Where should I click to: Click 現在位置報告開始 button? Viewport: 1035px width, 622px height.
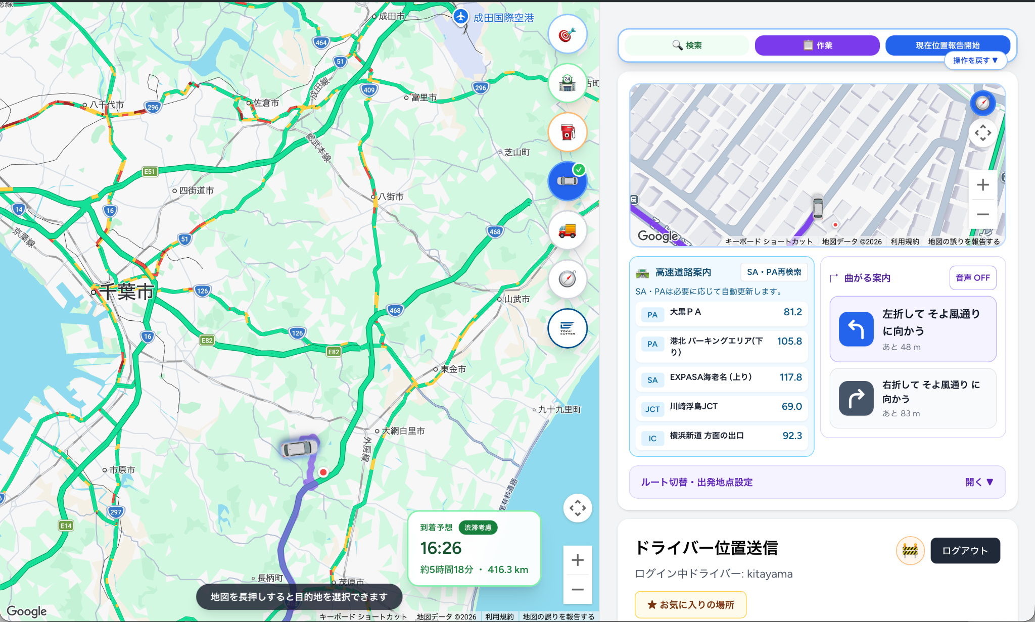click(948, 45)
